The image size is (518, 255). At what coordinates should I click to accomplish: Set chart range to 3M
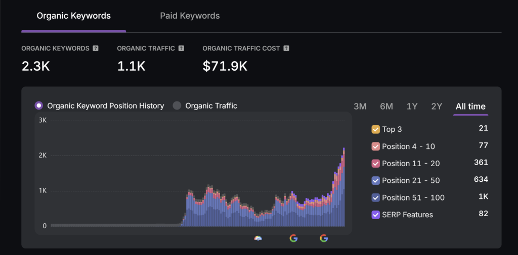tap(360, 107)
